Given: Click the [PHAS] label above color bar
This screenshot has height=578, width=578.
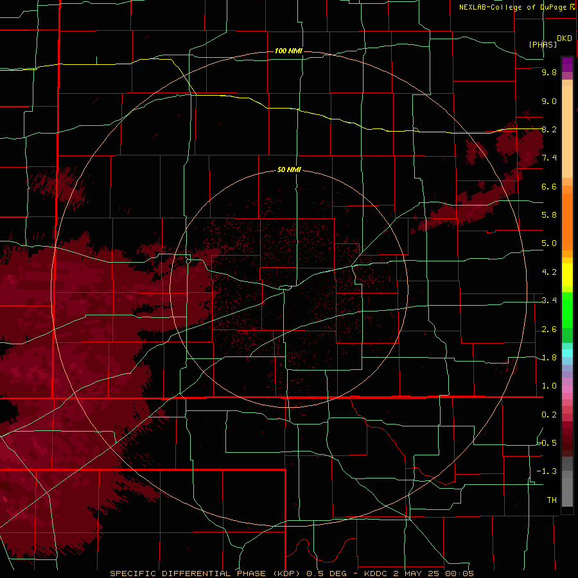Looking at the screenshot, I should point(543,44).
